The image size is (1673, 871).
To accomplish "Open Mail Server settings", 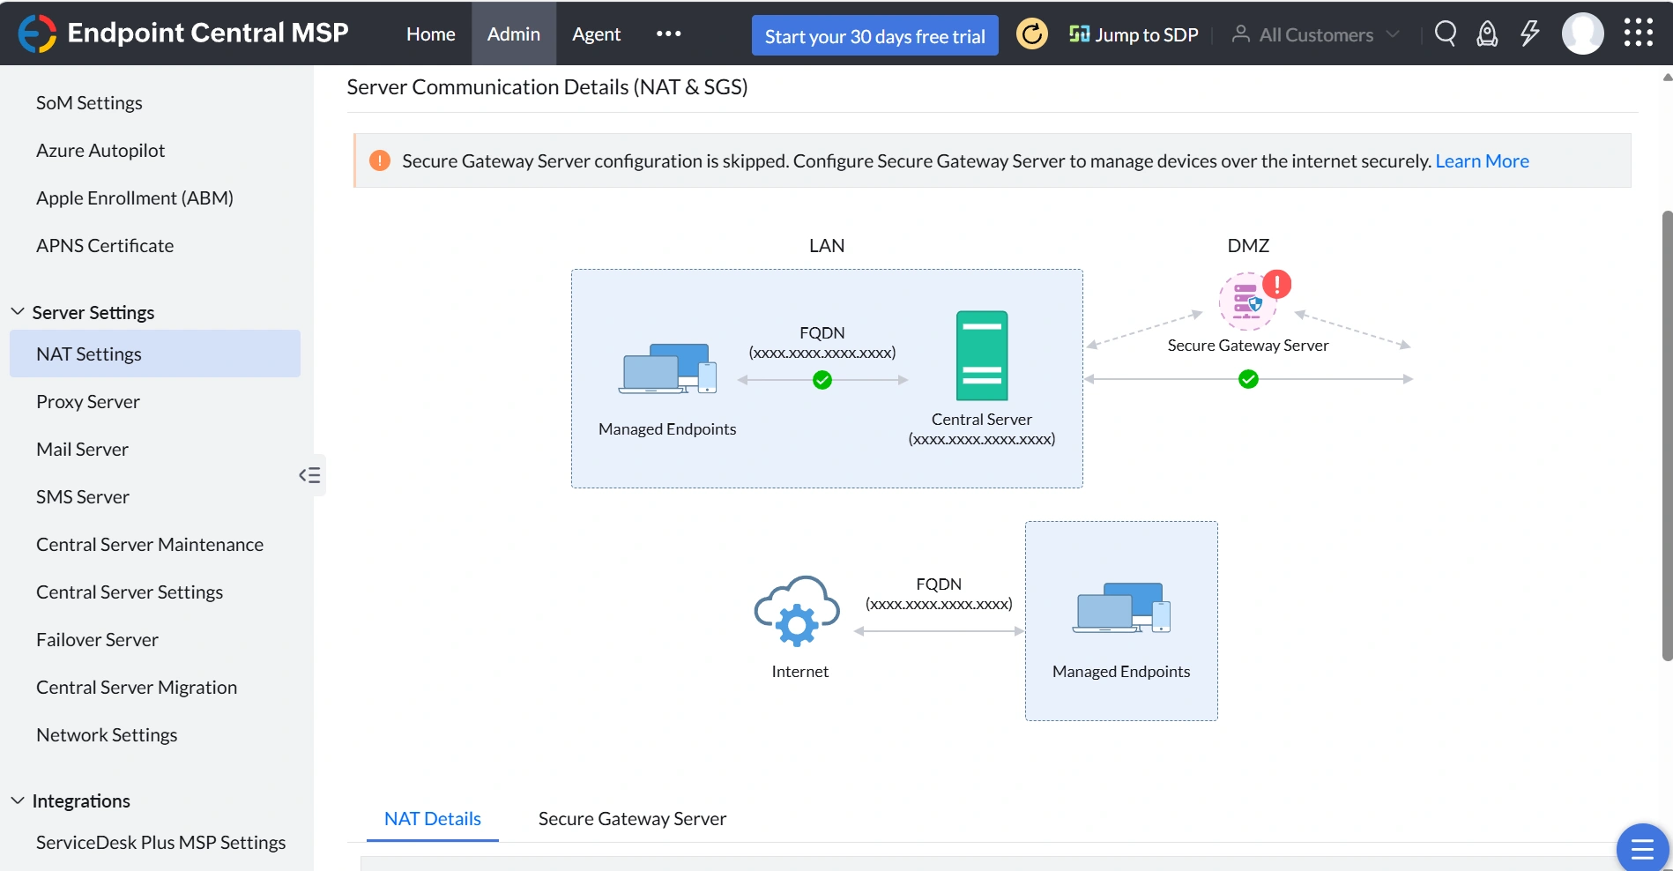I will (82, 450).
